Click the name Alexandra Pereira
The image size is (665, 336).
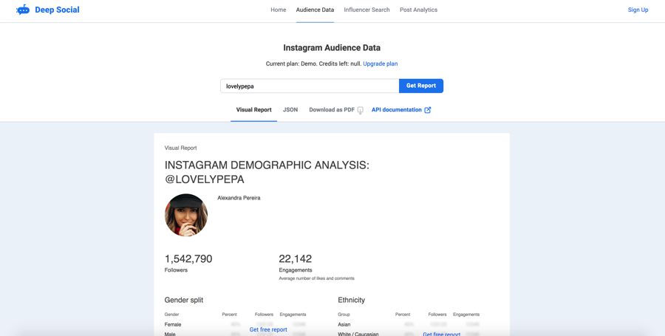pos(239,198)
